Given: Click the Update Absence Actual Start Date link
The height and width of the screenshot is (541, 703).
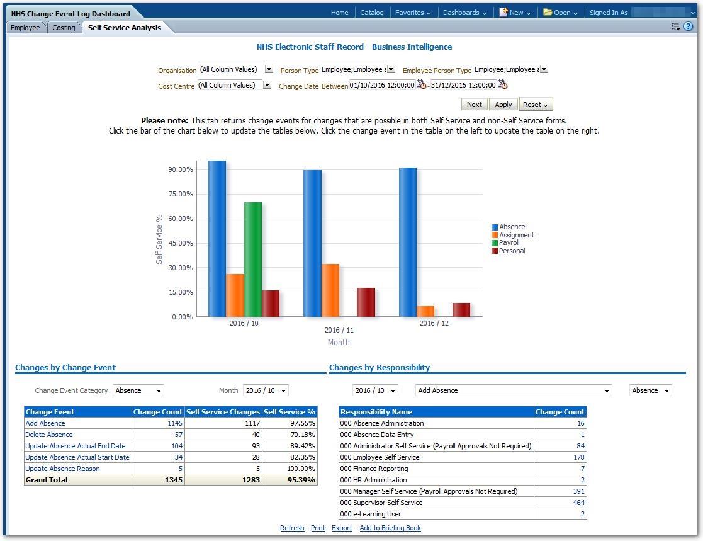Looking at the screenshot, I should 77,457.
